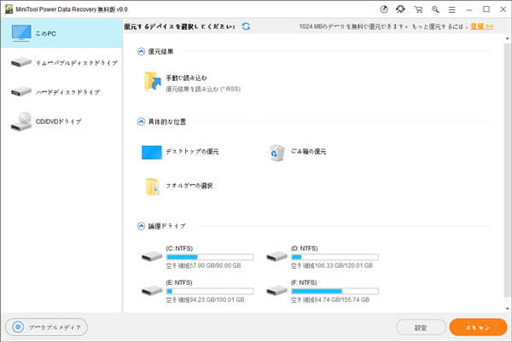512x342 pixels.
Task: Select このPC in the sidebar
Action: click(x=61, y=33)
